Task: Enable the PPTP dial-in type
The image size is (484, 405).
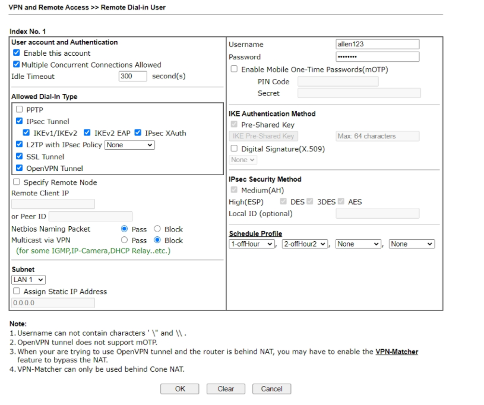Action: click(x=20, y=110)
